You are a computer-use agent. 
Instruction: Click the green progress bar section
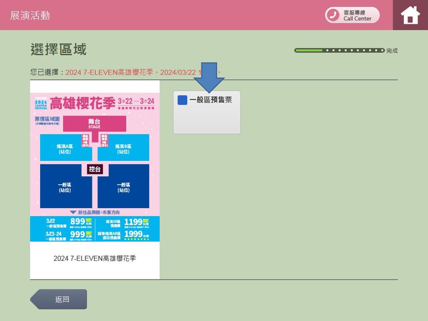[309, 50]
